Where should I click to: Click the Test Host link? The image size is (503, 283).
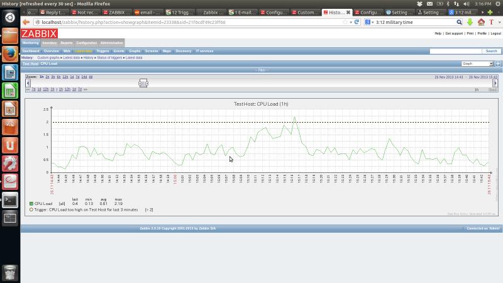point(30,64)
